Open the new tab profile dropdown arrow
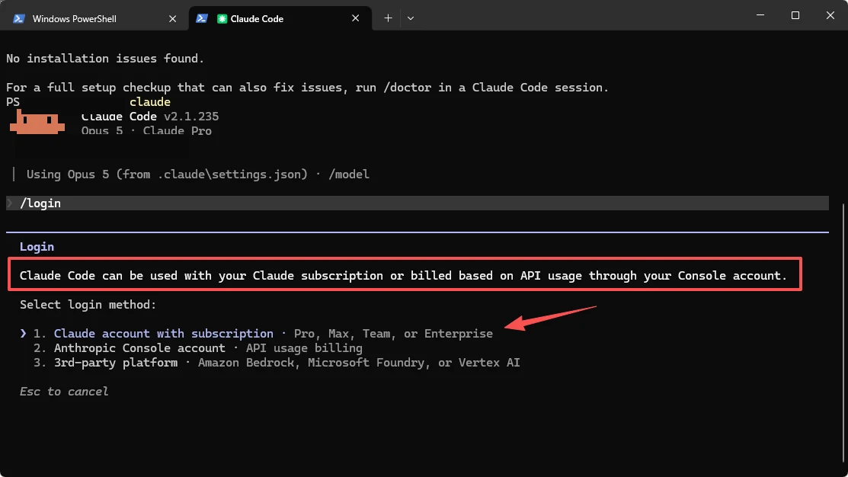The image size is (848, 477). click(411, 18)
